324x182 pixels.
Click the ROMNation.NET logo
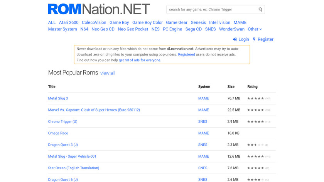(99, 9)
